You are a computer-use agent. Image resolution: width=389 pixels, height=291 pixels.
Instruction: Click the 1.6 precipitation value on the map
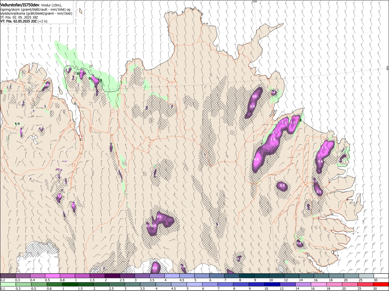[293, 122]
